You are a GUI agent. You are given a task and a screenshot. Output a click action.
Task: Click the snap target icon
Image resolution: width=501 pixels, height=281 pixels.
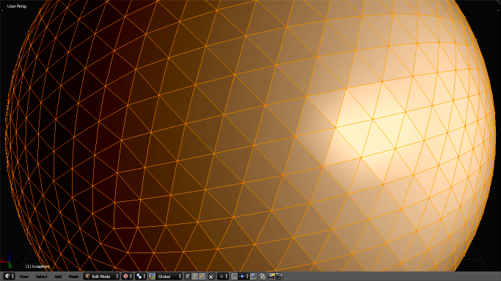click(x=253, y=276)
